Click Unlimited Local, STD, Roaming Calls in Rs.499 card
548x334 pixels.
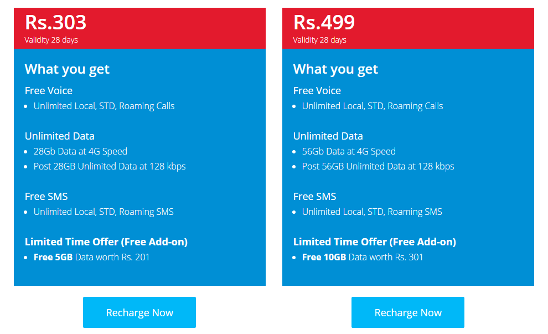[x=373, y=106]
